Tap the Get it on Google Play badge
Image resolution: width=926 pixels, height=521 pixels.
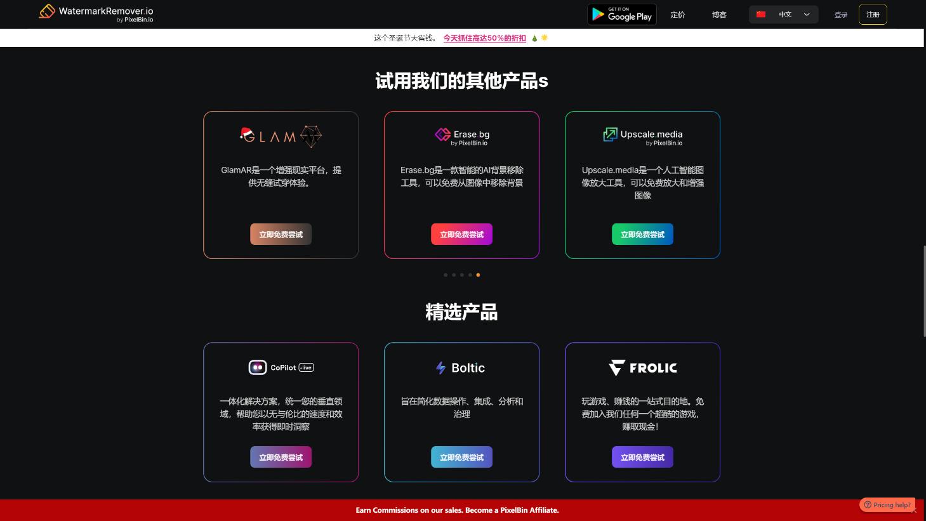tap(621, 14)
